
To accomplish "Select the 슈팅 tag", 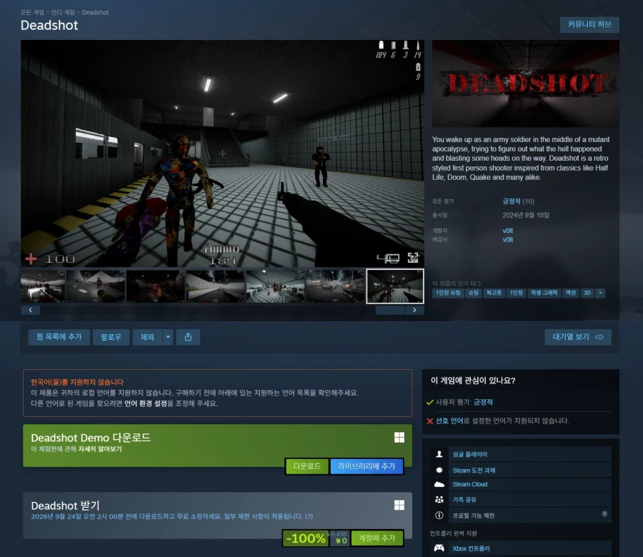I will point(474,293).
